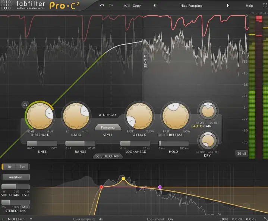Click the Hold slider
The height and width of the screenshot is (221, 268).
coord(174,143)
